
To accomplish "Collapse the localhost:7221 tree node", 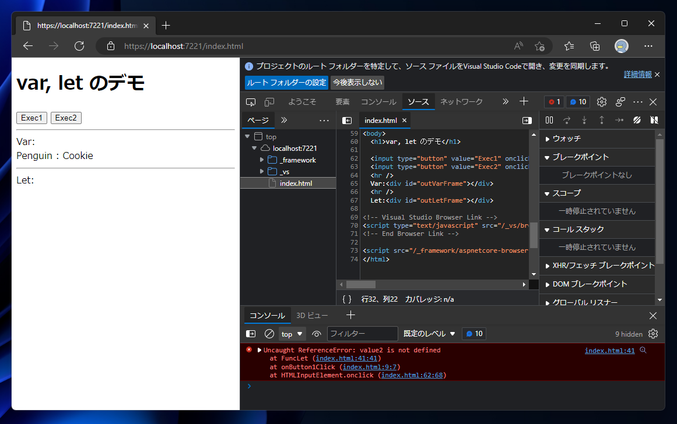I will (x=254, y=148).
